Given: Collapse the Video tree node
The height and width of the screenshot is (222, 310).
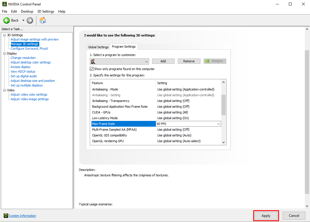Looking at the screenshot, I should coord(4,90).
